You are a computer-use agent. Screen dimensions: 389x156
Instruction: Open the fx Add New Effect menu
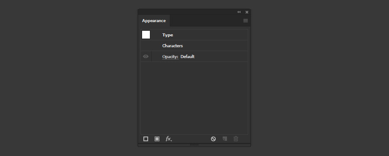point(169,139)
